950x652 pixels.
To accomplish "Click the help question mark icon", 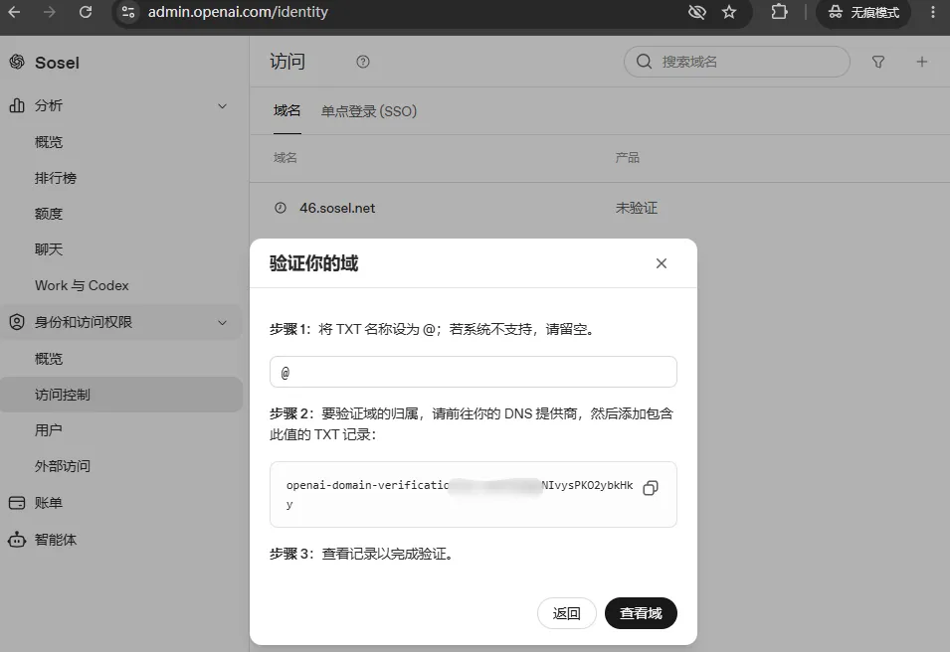I will click(x=363, y=62).
